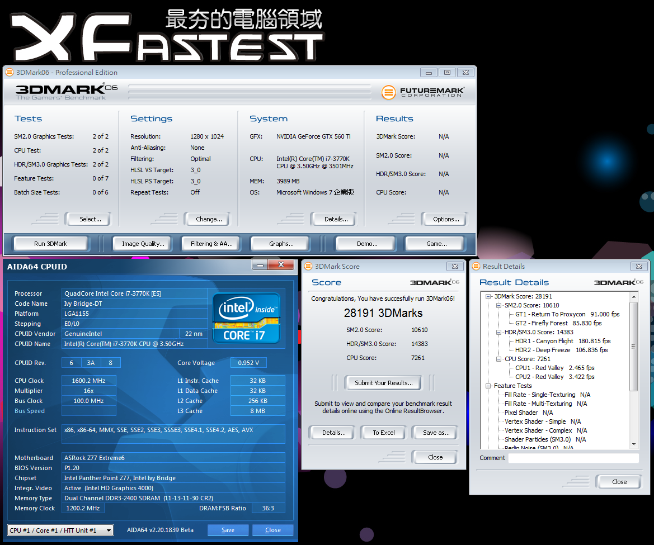Click Submit Your Results button
Viewport: 654px width, 545px height.
click(x=383, y=383)
